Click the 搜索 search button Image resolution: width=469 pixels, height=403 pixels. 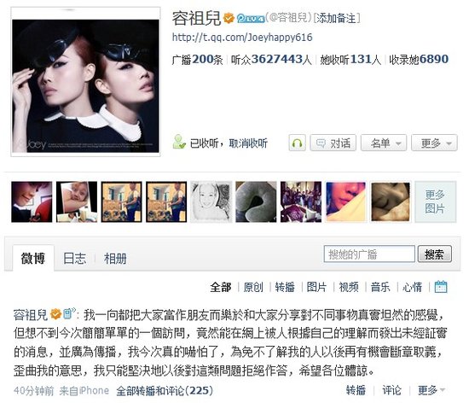pyautogui.click(x=435, y=254)
